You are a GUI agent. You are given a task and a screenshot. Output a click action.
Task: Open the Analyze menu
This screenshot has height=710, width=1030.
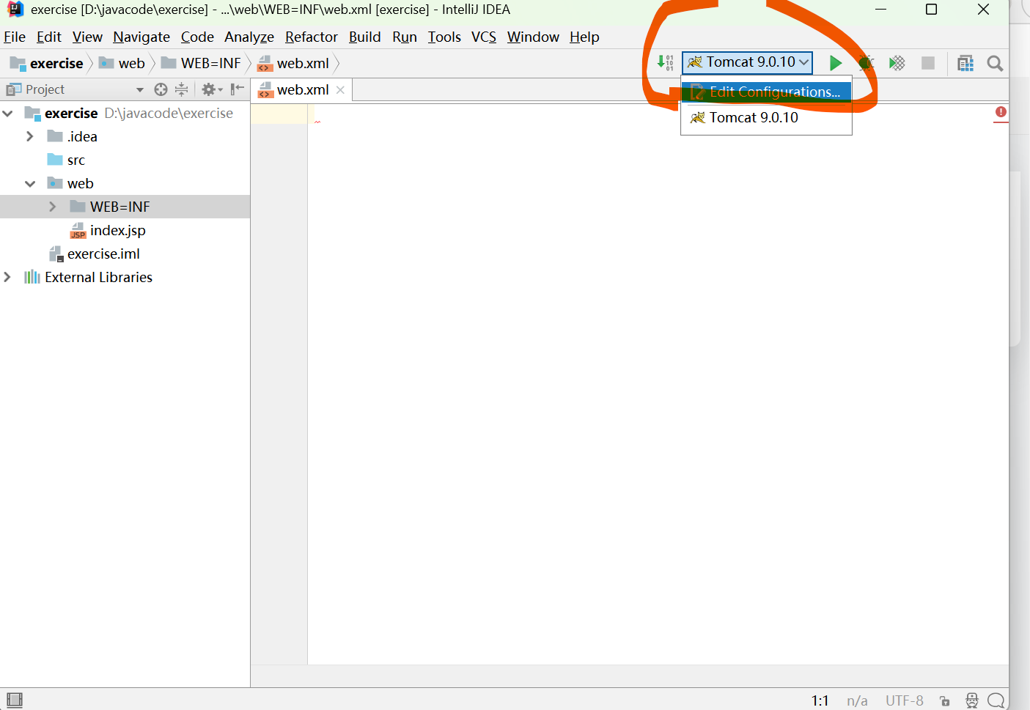[249, 37]
